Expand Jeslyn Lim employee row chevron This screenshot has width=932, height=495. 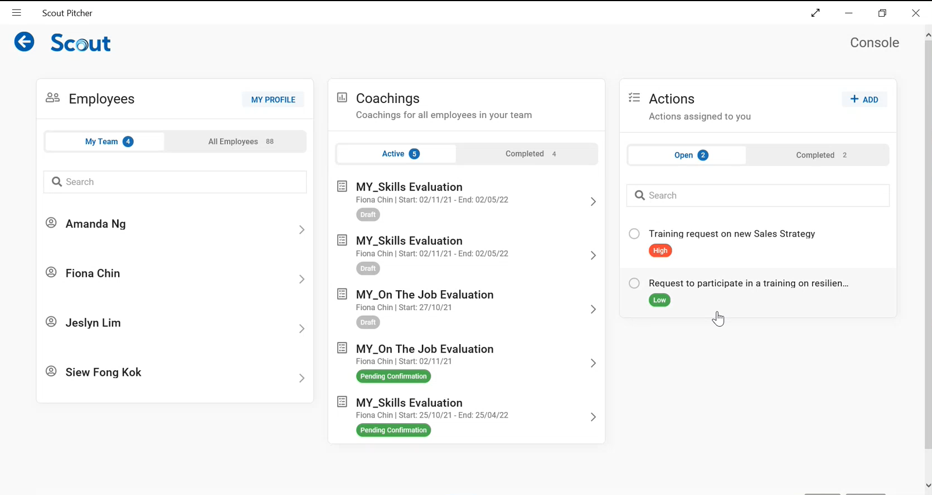coord(302,329)
